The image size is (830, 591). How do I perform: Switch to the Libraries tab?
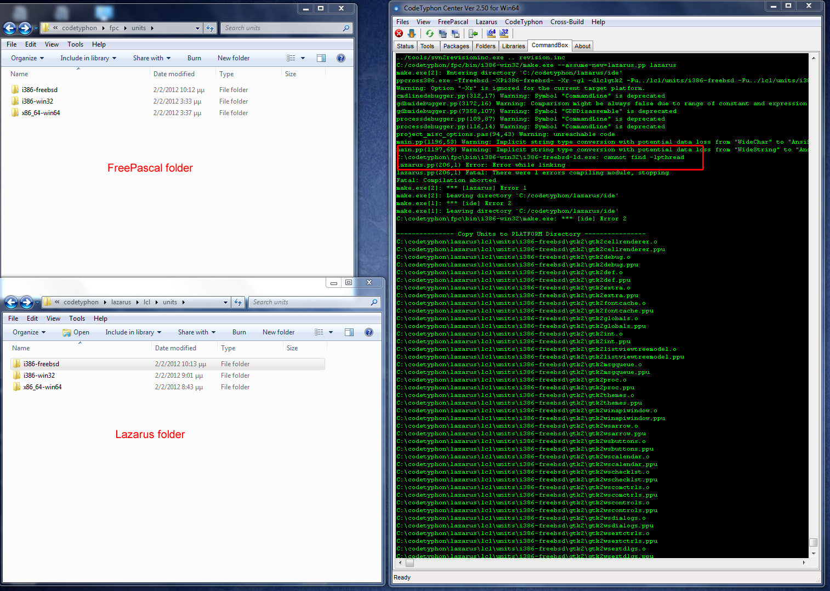513,47
